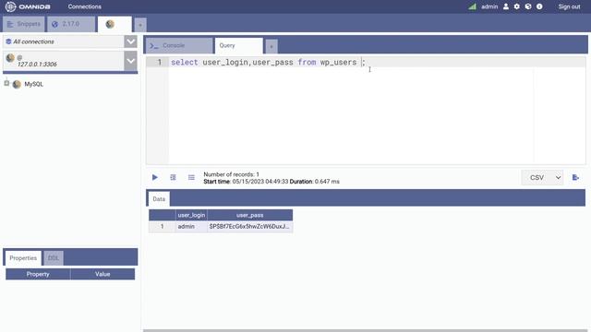Click the line number 1 gutter
Screen dimensions: 591x332
click(159, 62)
